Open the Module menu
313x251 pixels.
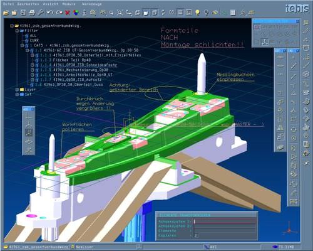(69, 4)
